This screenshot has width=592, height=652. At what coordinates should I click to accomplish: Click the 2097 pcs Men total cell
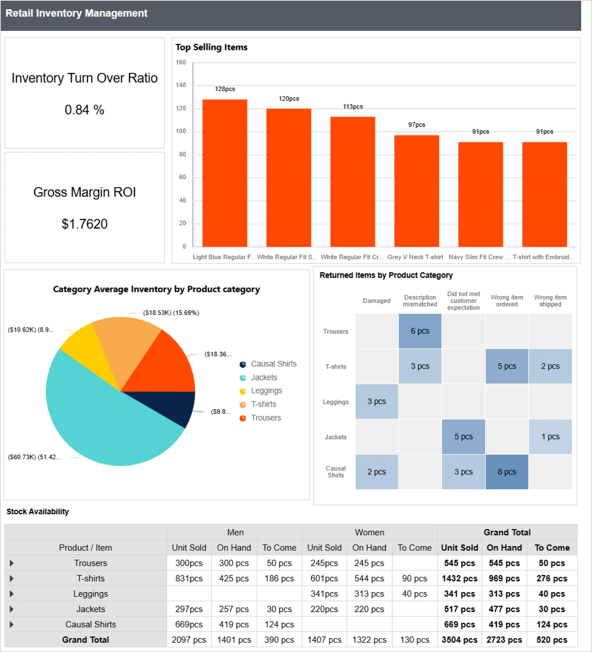(x=189, y=640)
